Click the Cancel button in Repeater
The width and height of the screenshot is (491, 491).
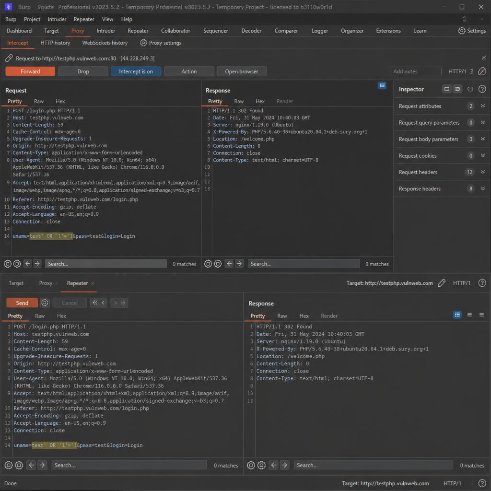click(70, 303)
